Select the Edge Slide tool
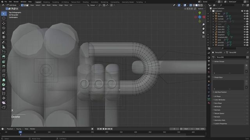 tap(4, 94)
